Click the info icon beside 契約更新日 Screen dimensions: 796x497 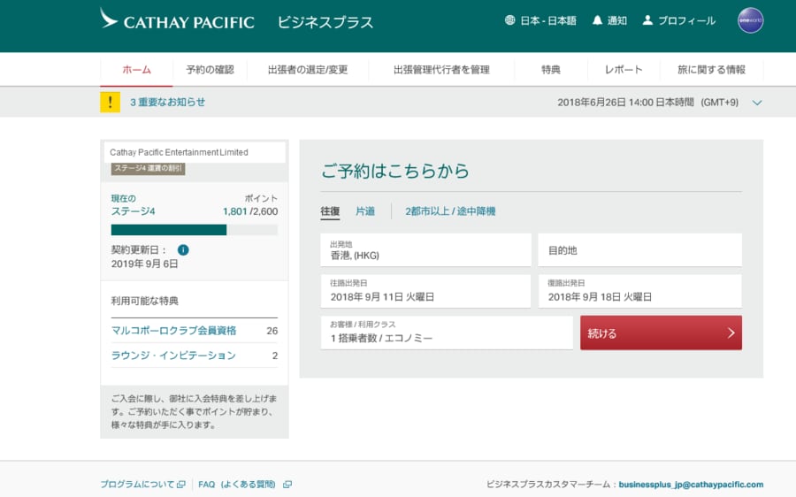coord(183,250)
